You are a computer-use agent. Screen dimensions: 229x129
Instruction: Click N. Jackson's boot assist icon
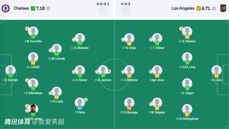109,72
